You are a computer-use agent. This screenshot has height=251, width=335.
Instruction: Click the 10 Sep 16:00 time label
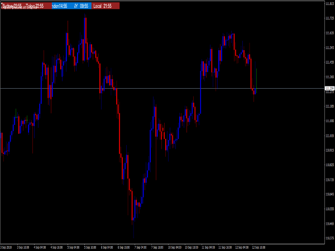tap(192, 247)
